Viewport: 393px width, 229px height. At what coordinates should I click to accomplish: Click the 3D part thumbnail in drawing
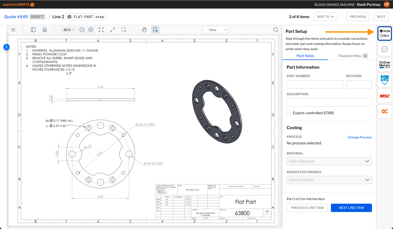tap(217, 111)
